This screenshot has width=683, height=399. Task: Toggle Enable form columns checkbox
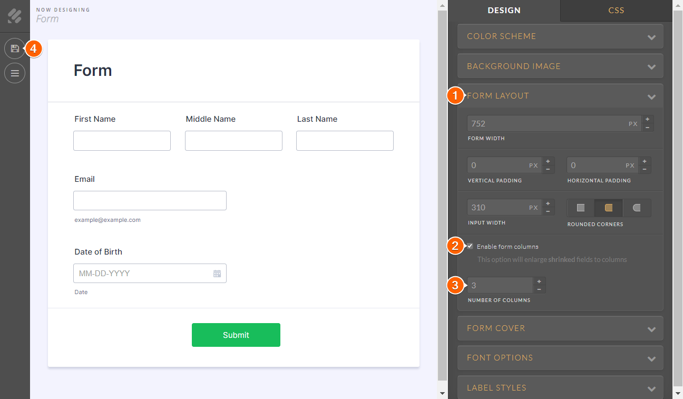click(470, 246)
